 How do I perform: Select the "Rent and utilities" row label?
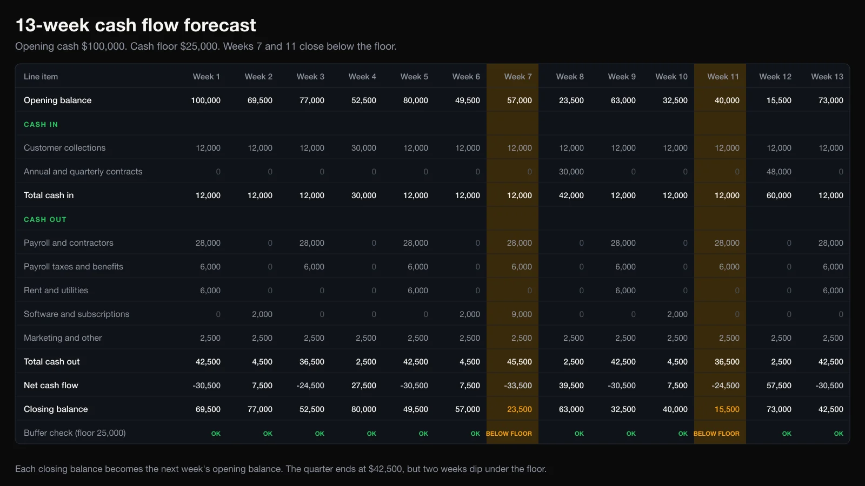tap(56, 291)
